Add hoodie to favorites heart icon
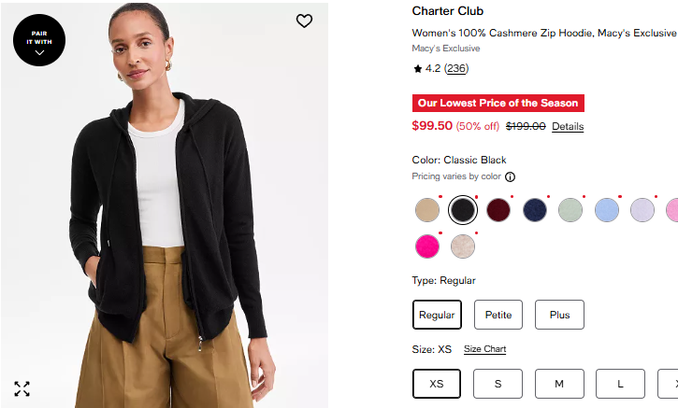678x408 pixels. (304, 21)
